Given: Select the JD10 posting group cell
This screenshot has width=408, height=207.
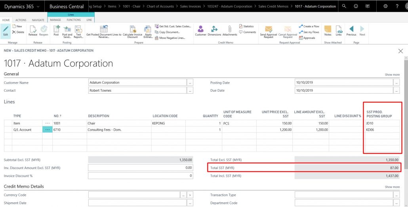Looking at the screenshot, I should (382, 123).
